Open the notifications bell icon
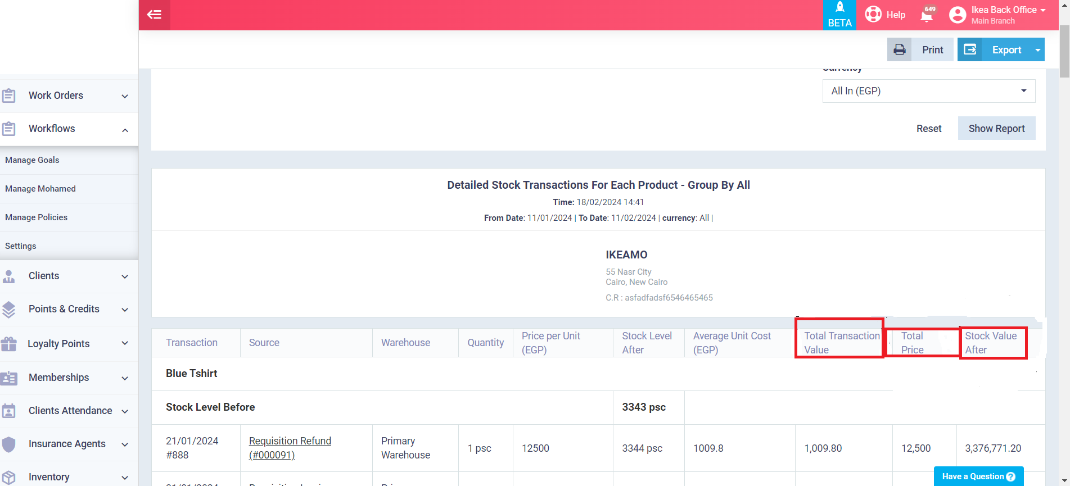The image size is (1070, 486). 927,15
